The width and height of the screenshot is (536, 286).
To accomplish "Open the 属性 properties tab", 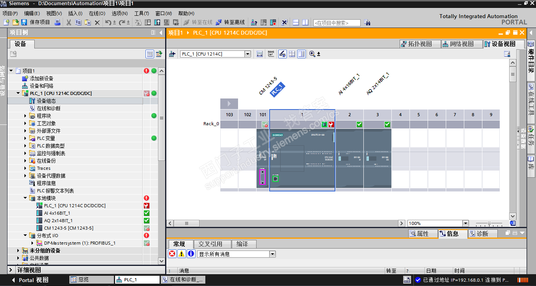I will (x=423, y=234).
